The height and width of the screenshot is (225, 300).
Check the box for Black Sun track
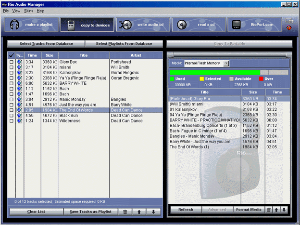[12, 116]
